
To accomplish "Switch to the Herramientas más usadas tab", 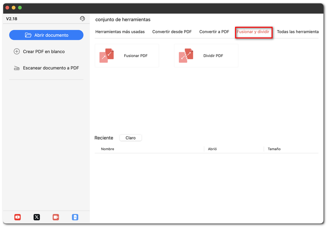I will [120, 32].
